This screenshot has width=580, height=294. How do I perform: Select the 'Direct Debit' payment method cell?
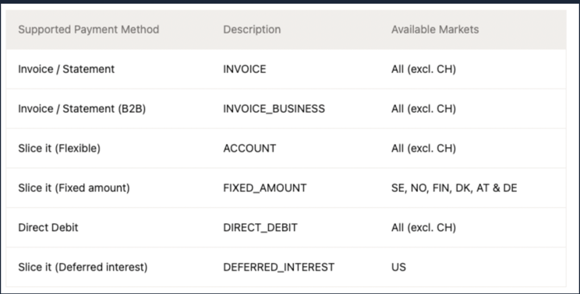coord(48,227)
